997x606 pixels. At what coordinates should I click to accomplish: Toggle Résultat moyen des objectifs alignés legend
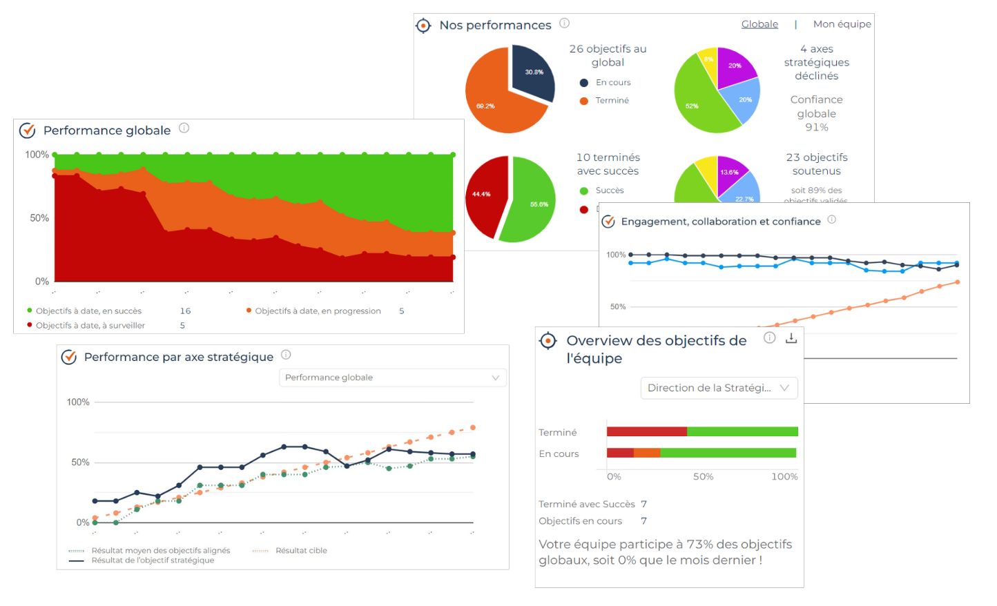click(149, 551)
